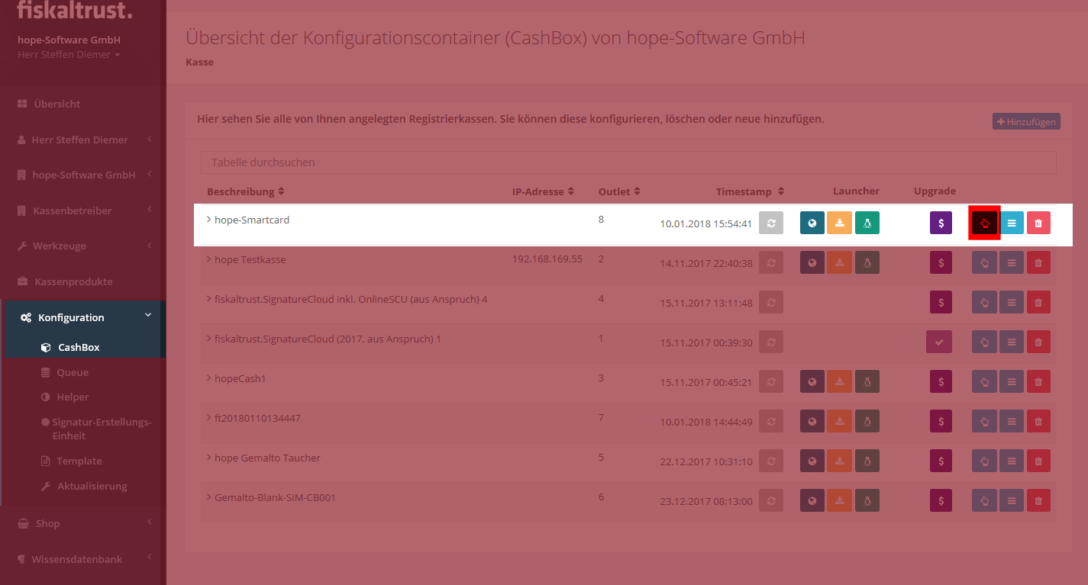Click timestamp 10.01.2018 15:54:41
This screenshot has width=1088, height=585.
(706, 224)
